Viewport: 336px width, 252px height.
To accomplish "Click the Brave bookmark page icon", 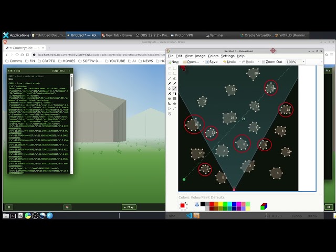I will coord(27,55).
